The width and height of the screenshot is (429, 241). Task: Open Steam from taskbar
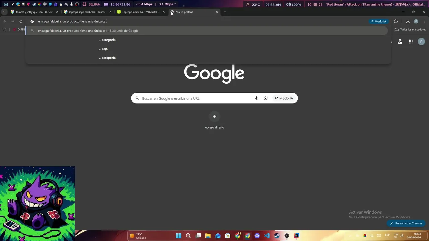277,236
